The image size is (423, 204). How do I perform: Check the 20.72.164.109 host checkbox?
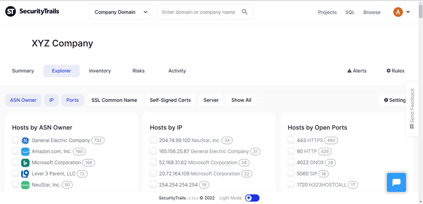(x=153, y=173)
